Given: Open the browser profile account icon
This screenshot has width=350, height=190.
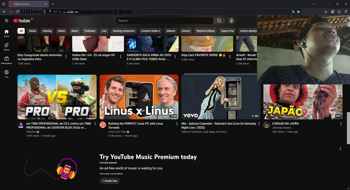Looking at the screenshot, I should click(333, 12).
